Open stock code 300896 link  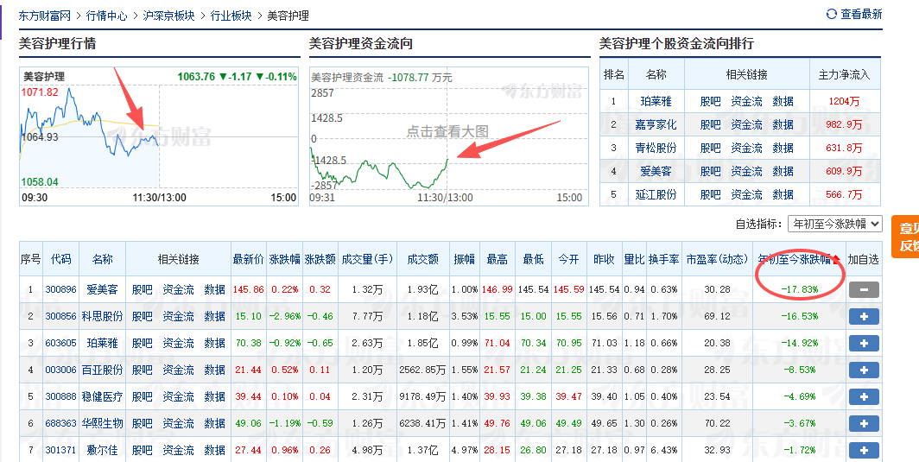(x=61, y=289)
